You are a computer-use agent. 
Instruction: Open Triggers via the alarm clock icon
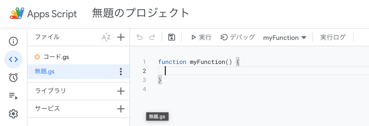(13, 78)
